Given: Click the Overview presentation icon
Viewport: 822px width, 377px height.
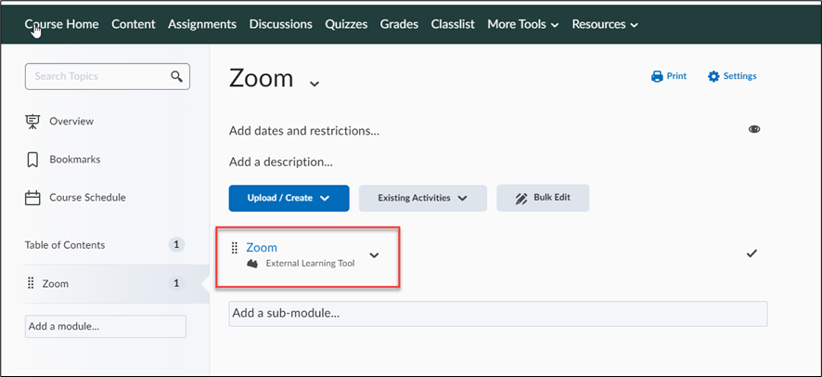Looking at the screenshot, I should (32, 121).
